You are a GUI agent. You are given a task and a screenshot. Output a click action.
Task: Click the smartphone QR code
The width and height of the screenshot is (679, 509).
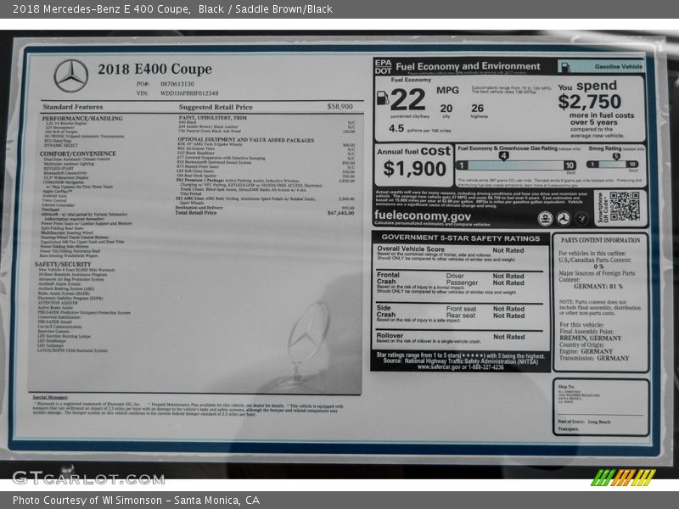pyautogui.click(x=625, y=206)
